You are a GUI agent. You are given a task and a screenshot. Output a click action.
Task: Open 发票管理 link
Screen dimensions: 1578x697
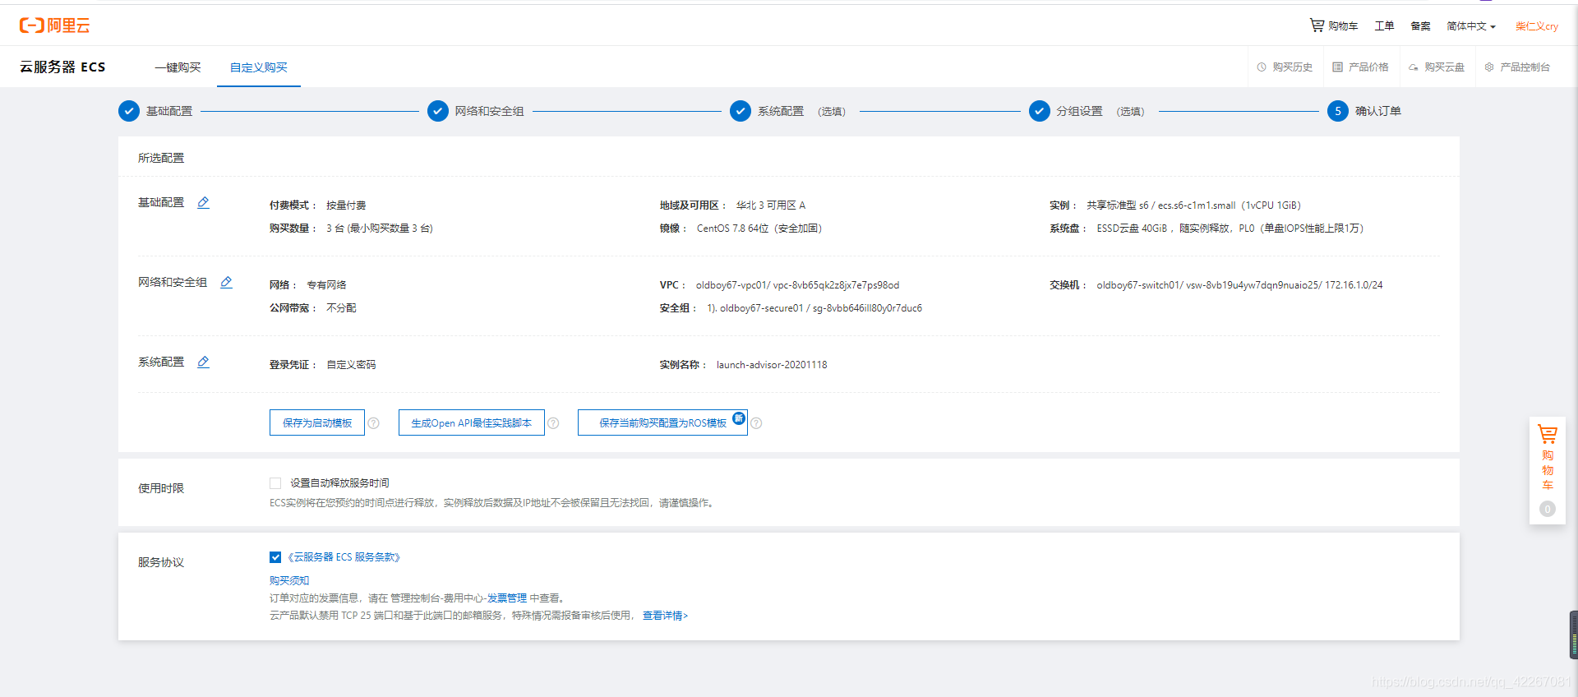[507, 598]
